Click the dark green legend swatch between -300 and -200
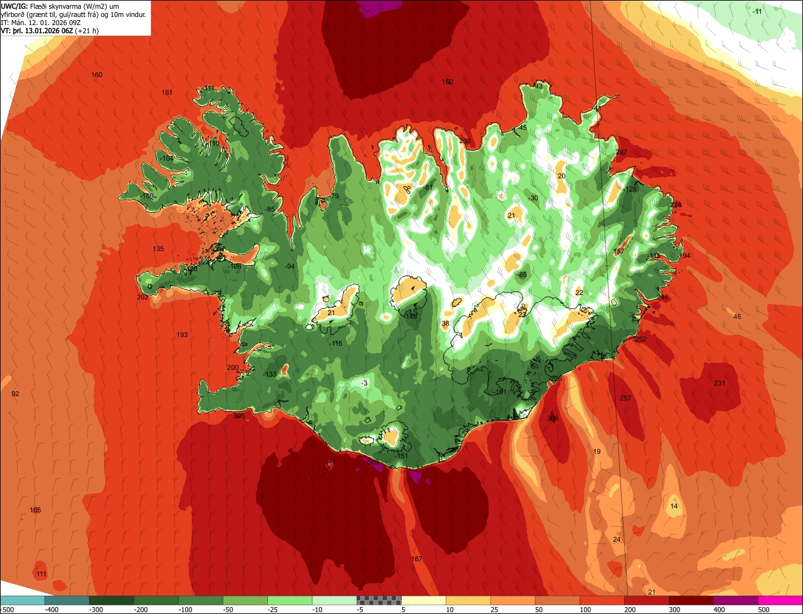The image size is (803, 614). [x=111, y=600]
